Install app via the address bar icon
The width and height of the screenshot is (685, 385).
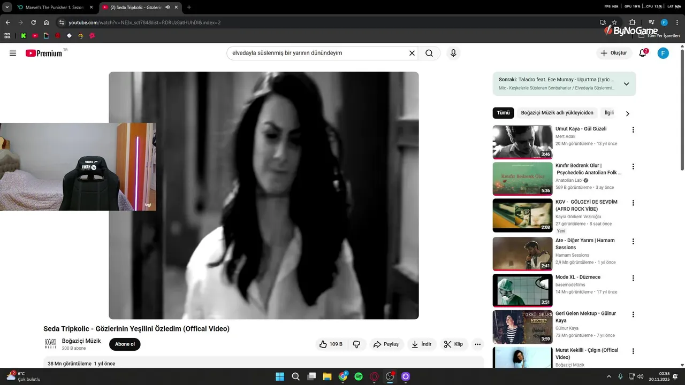(603, 22)
